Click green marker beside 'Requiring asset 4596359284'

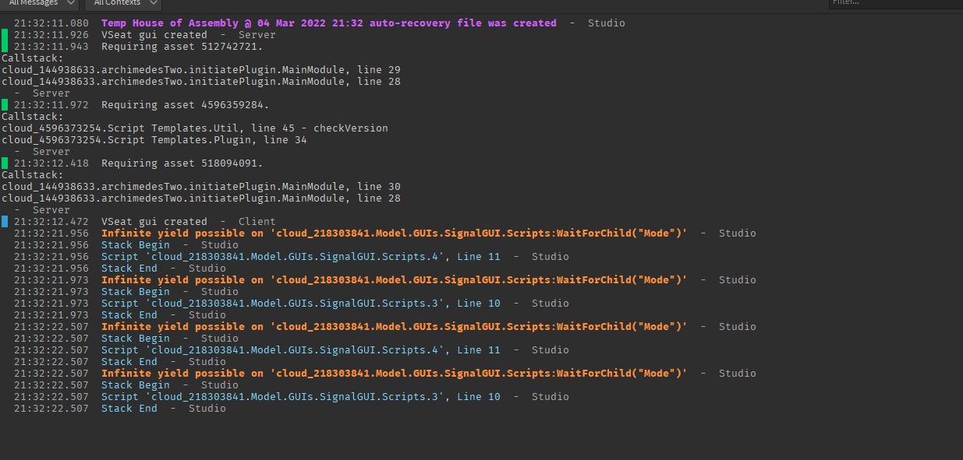pyautogui.click(x=5, y=105)
